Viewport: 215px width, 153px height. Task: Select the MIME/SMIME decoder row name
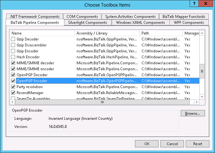click(35, 63)
